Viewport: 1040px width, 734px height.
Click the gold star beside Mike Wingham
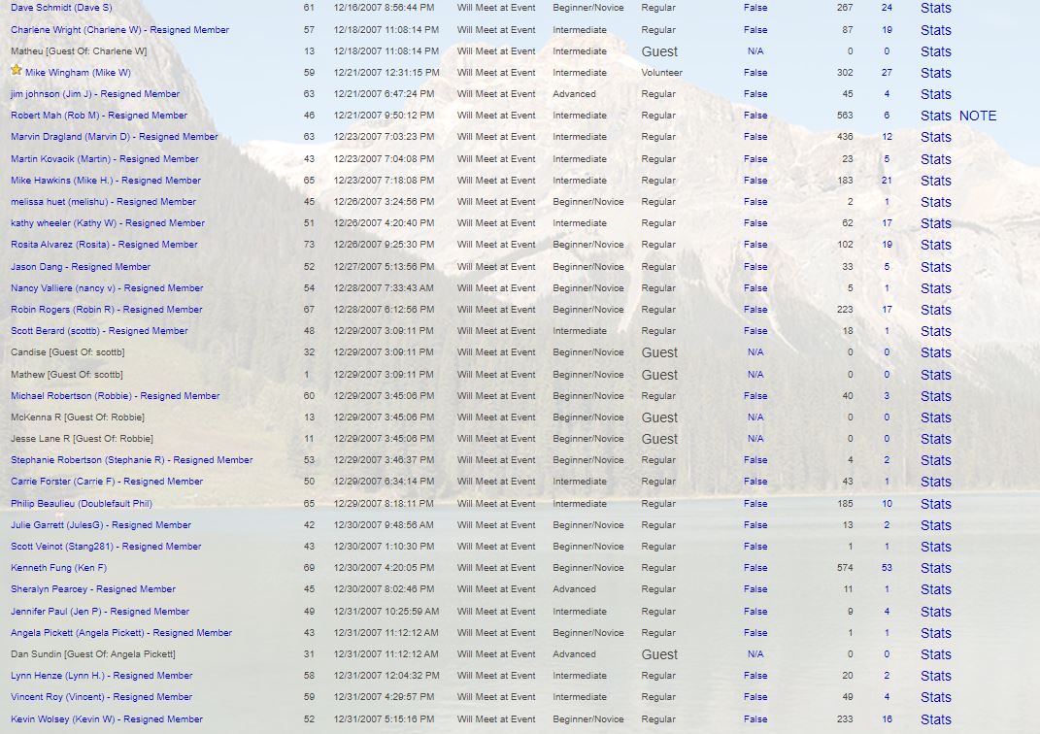(x=17, y=71)
